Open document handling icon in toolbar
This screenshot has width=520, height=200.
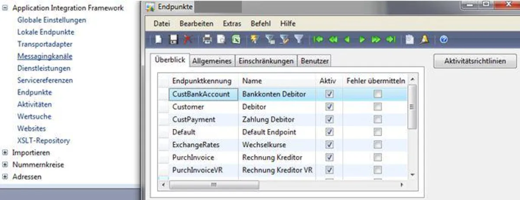409,39
